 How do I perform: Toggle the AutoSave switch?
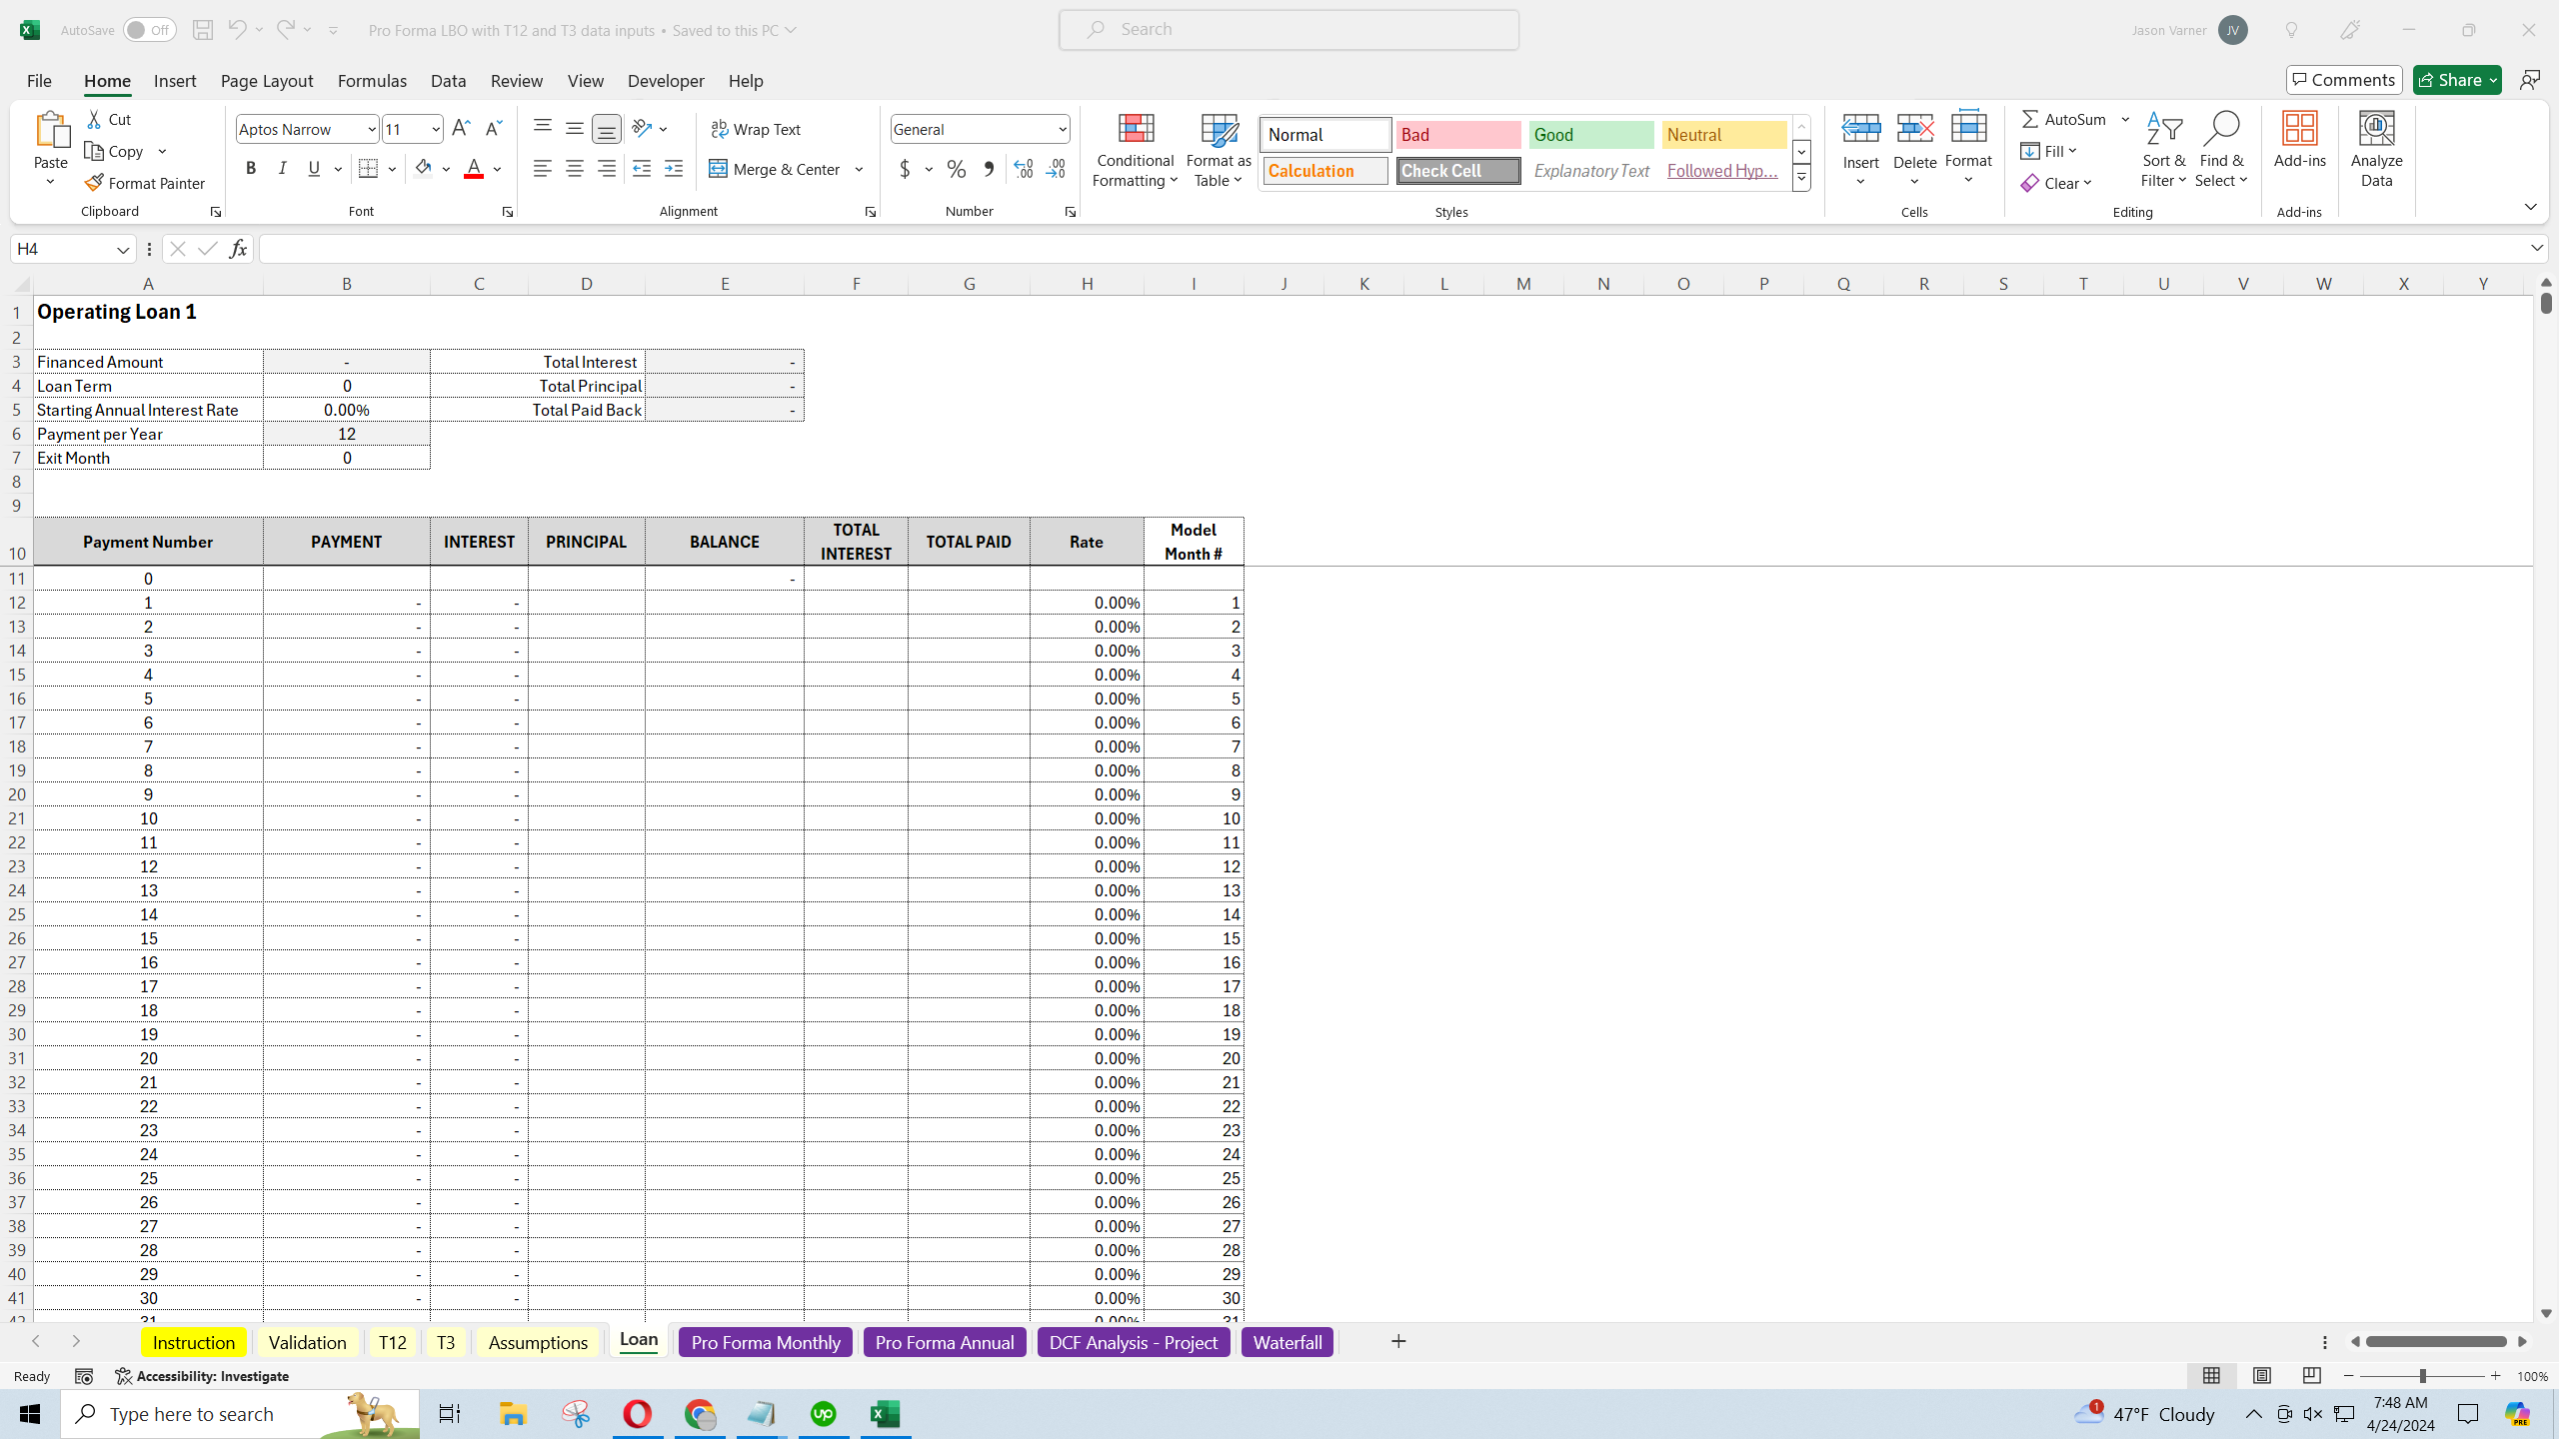click(149, 30)
